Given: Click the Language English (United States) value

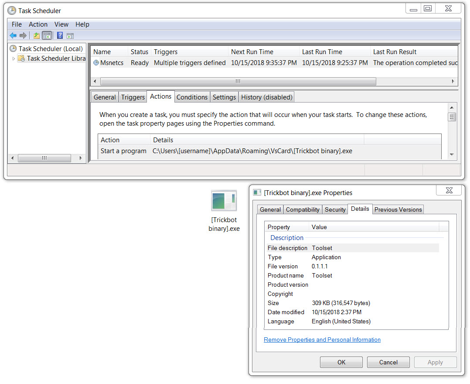Looking at the screenshot, I should click(341, 321).
